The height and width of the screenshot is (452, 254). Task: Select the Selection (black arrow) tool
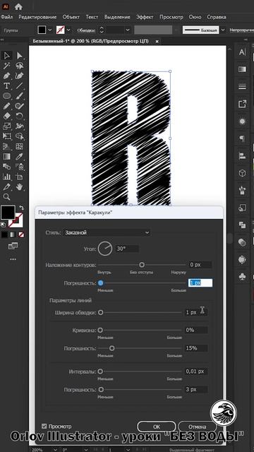click(6, 56)
